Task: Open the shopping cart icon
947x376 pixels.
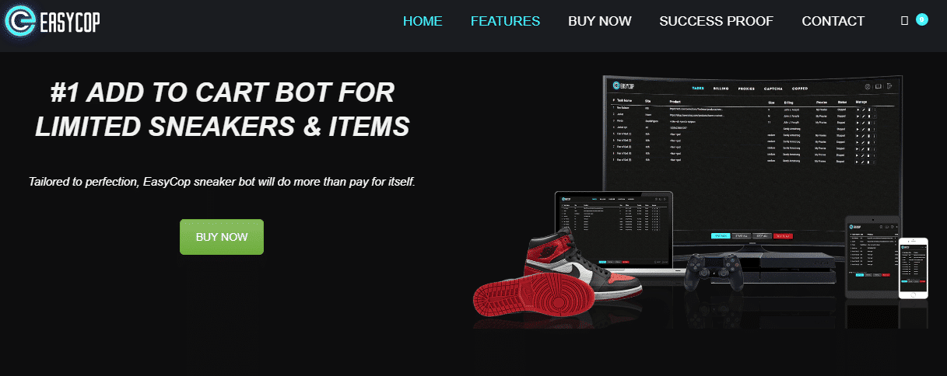Action: click(904, 21)
